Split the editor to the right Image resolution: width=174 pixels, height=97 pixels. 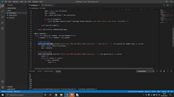(168, 5)
